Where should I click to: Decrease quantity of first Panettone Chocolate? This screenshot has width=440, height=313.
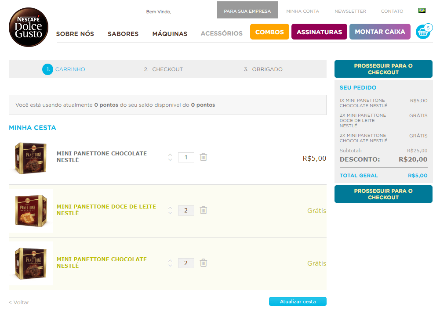[170, 160]
